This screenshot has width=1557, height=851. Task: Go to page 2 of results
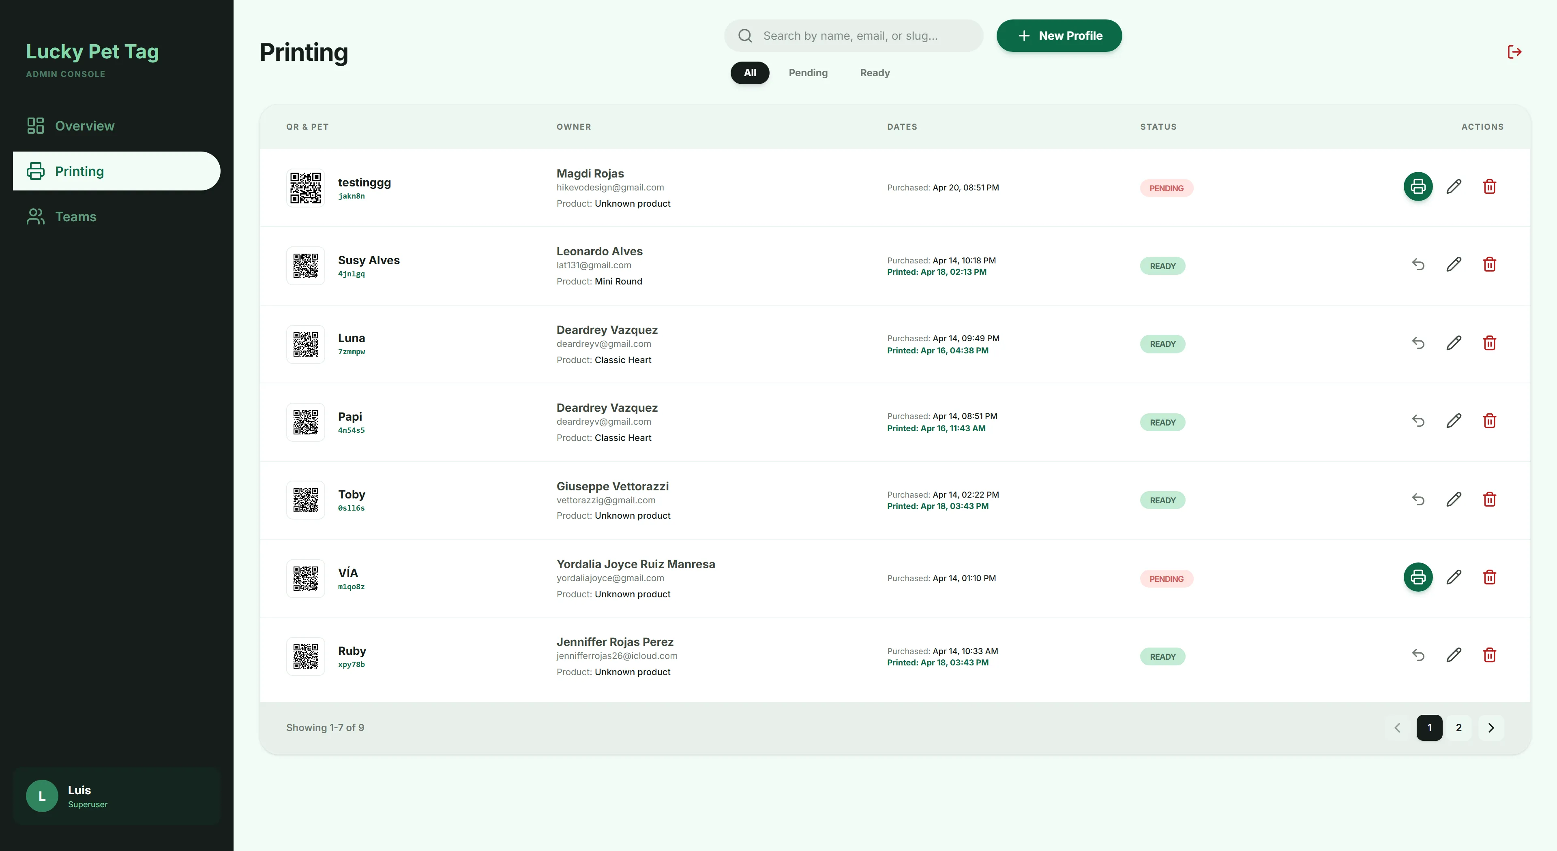[1458, 728]
